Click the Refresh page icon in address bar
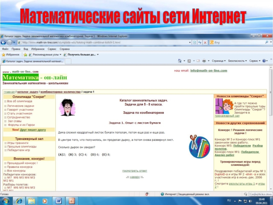 [x=199, y=42]
